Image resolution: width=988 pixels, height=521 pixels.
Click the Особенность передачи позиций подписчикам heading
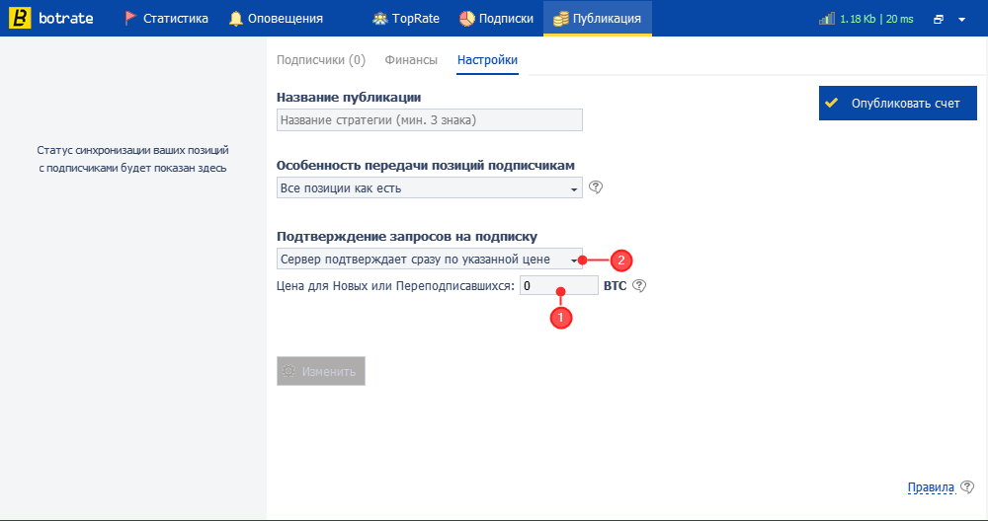pos(425,166)
